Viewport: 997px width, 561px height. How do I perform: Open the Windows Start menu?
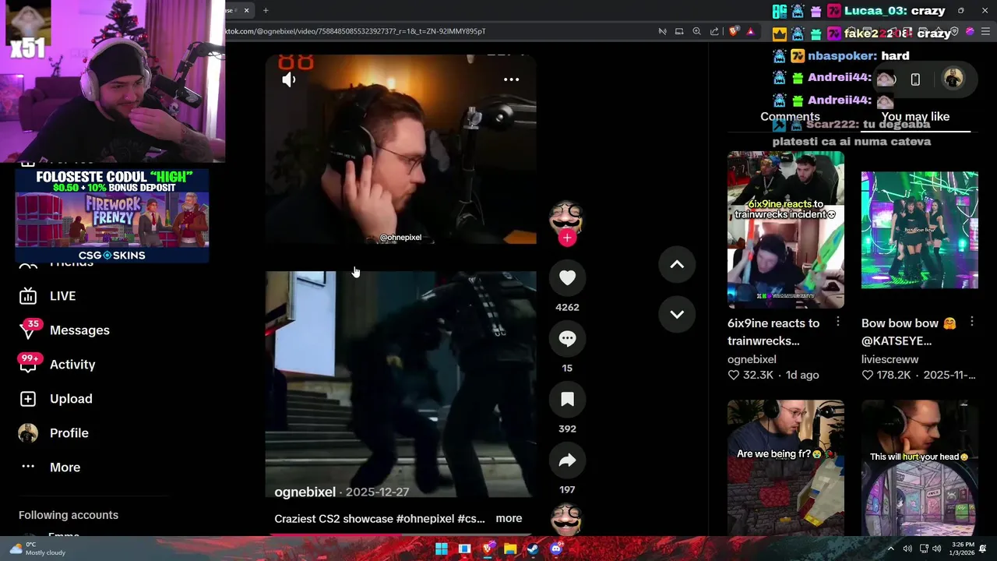point(442,549)
